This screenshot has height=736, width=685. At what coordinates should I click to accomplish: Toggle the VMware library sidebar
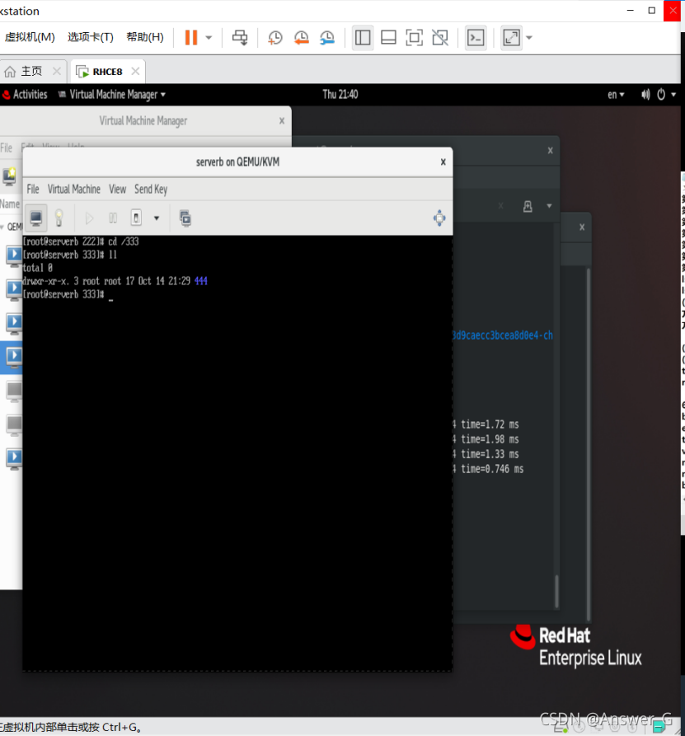363,38
